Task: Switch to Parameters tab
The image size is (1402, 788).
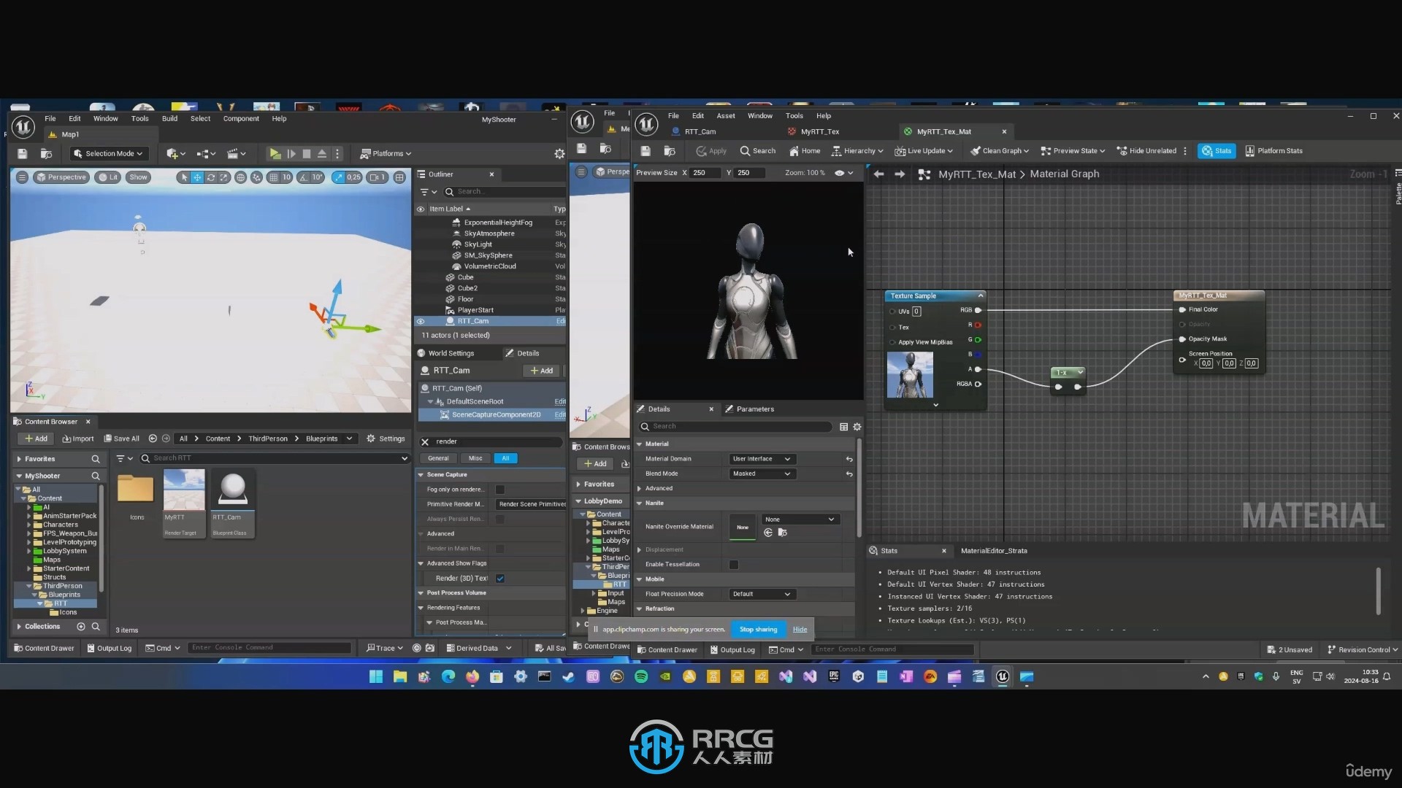Action: point(754,409)
